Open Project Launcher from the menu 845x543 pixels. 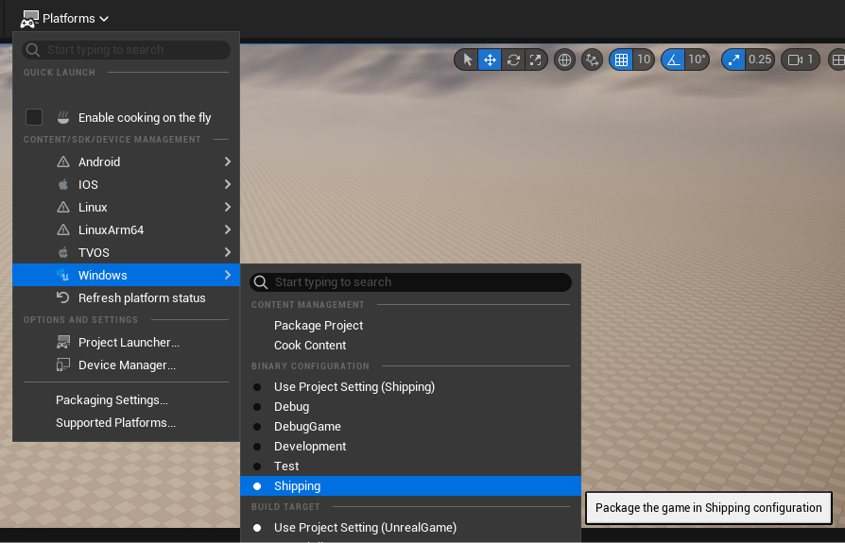pyautogui.click(x=129, y=342)
